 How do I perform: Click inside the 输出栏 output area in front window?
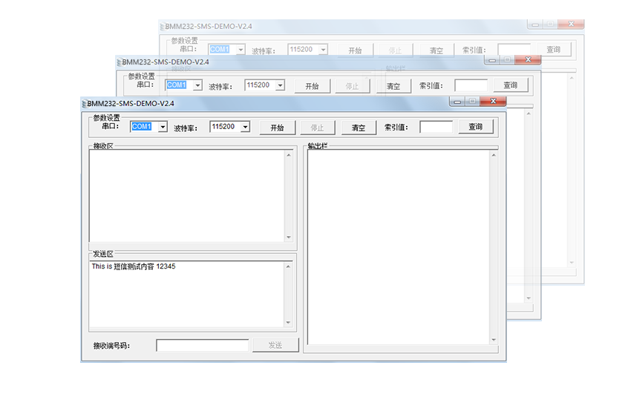399,247
